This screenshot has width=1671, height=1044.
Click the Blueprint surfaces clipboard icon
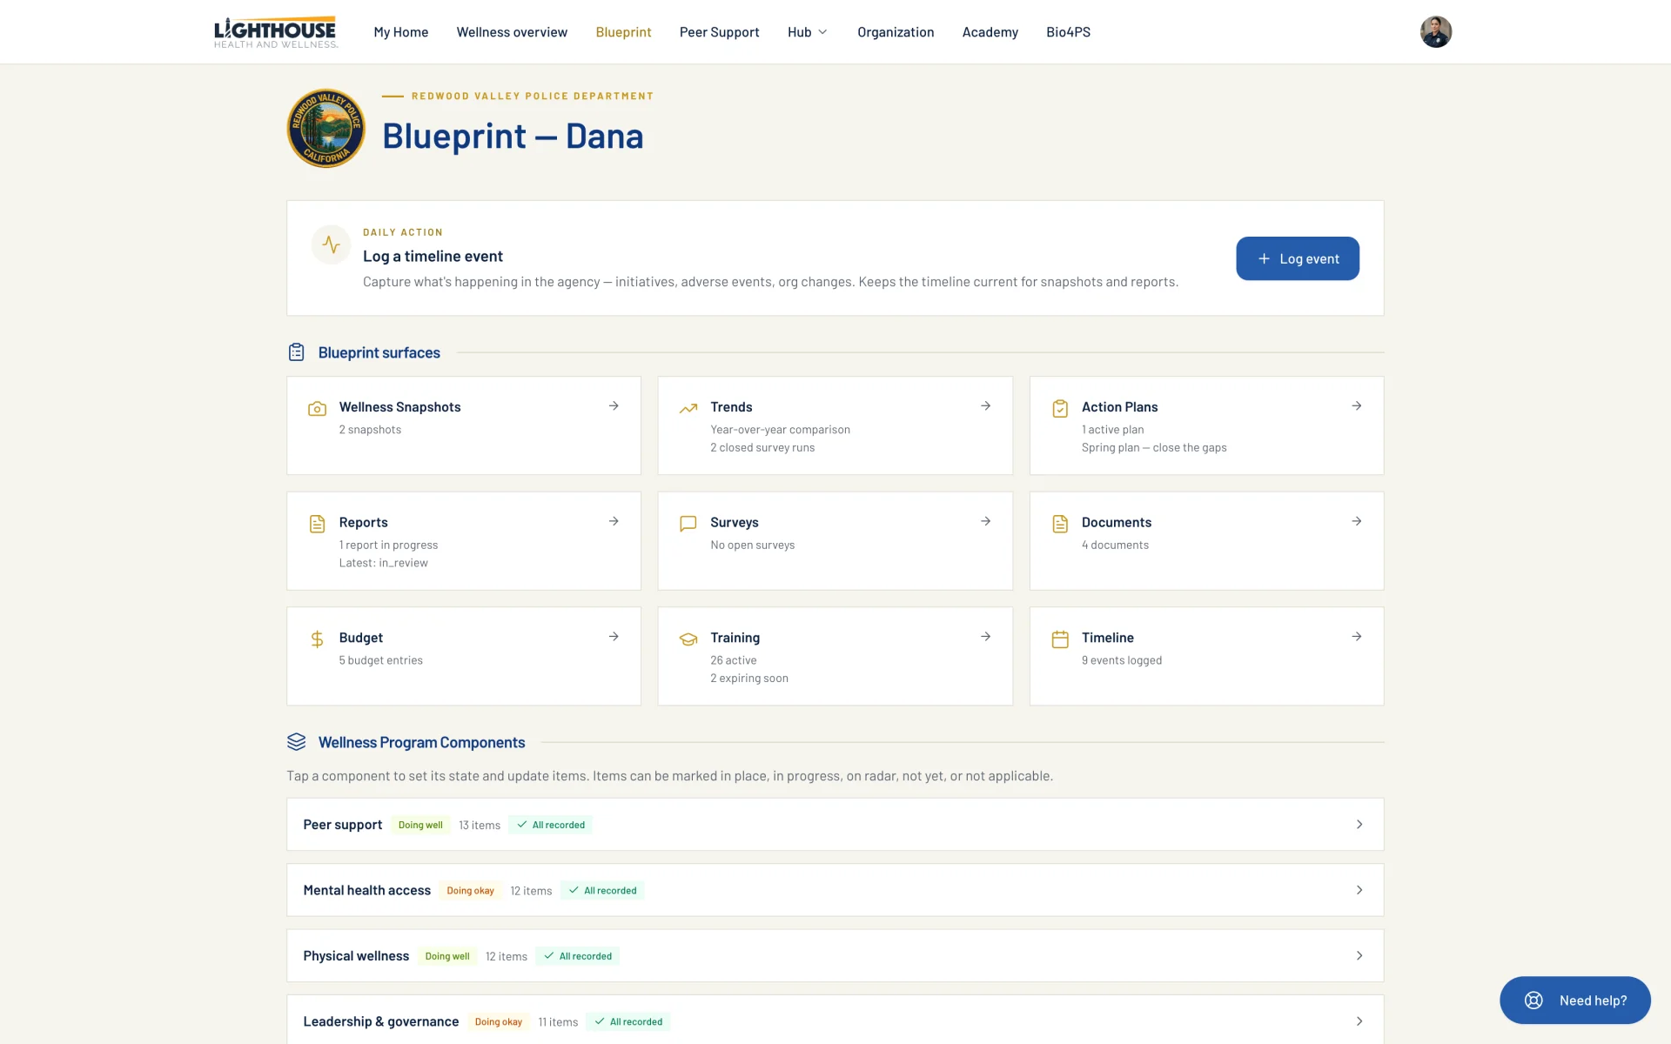(x=297, y=352)
